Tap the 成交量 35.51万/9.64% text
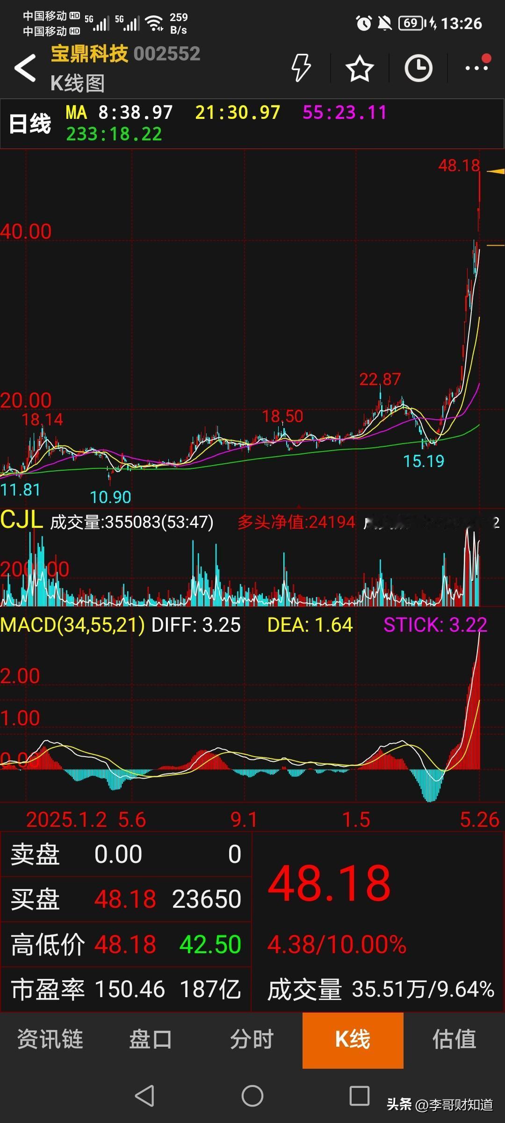505x1123 pixels. [381, 990]
